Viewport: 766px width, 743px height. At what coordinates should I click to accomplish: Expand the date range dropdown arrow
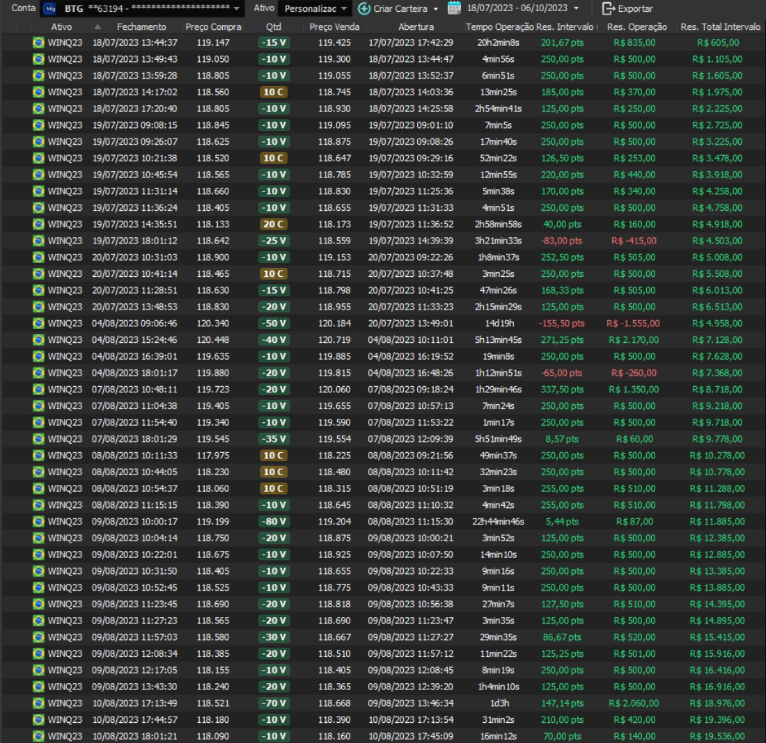pyautogui.click(x=575, y=9)
